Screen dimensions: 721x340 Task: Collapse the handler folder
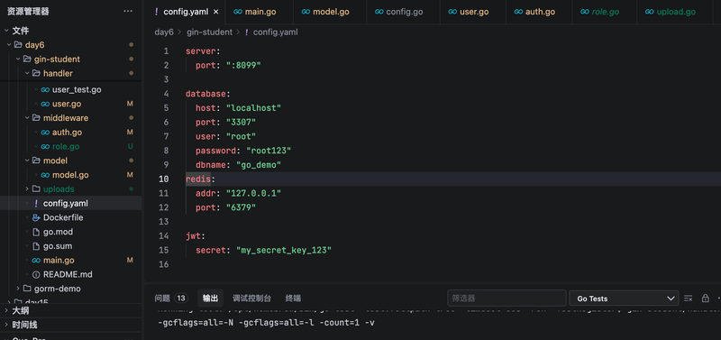pos(27,74)
